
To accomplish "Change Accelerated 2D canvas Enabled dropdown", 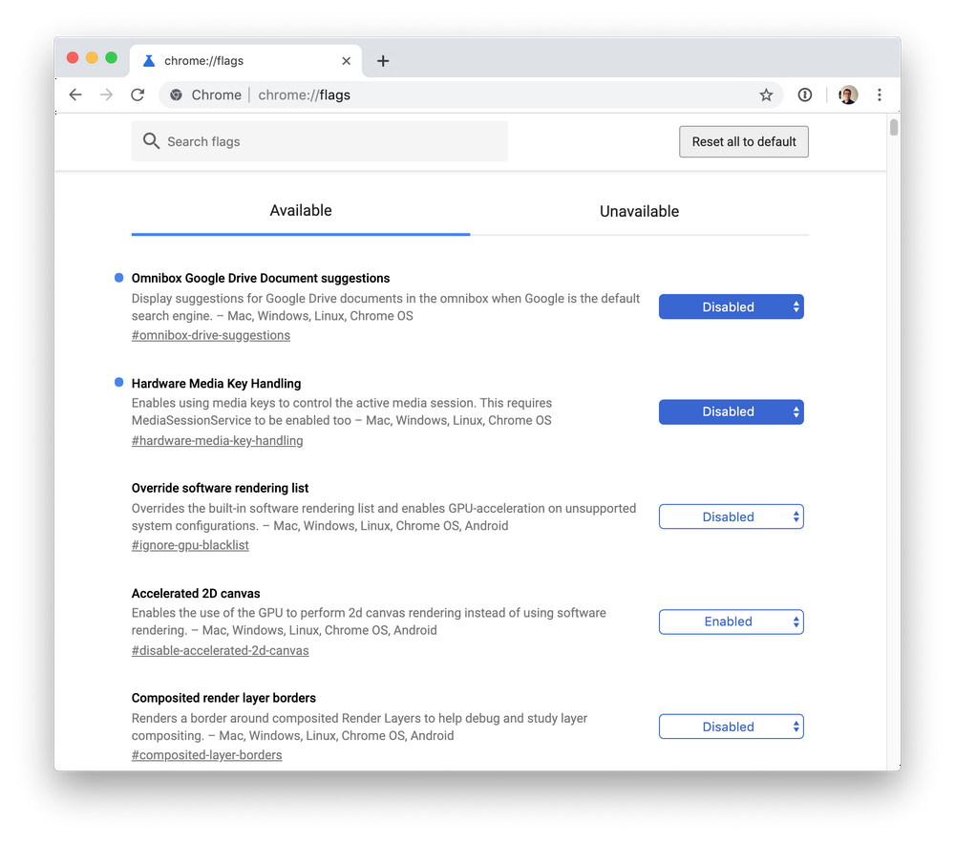I will [731, 622].
